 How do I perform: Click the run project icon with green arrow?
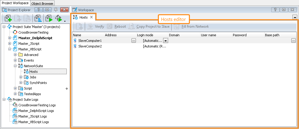[x=49, y=19]
